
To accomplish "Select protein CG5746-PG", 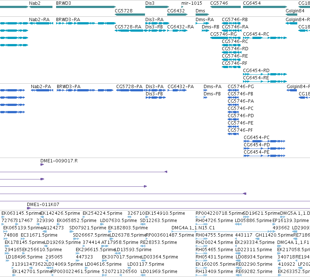I will tap(241, 87).
